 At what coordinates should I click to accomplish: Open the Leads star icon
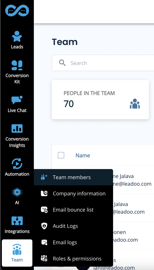coord(17,36)
